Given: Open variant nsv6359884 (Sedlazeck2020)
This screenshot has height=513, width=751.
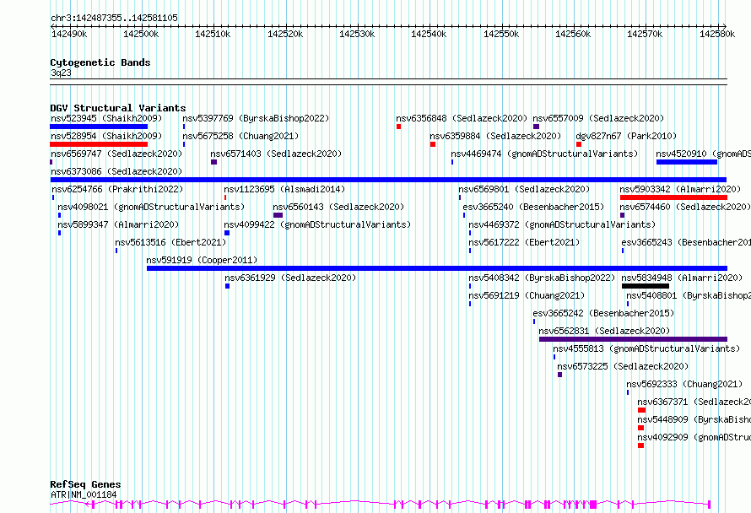Looking at the screenshot, I should [495, 136].
